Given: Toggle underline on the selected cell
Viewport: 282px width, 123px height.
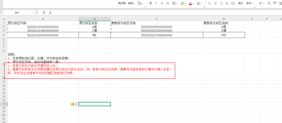Looking at the screenshot, I should [162, 3].
